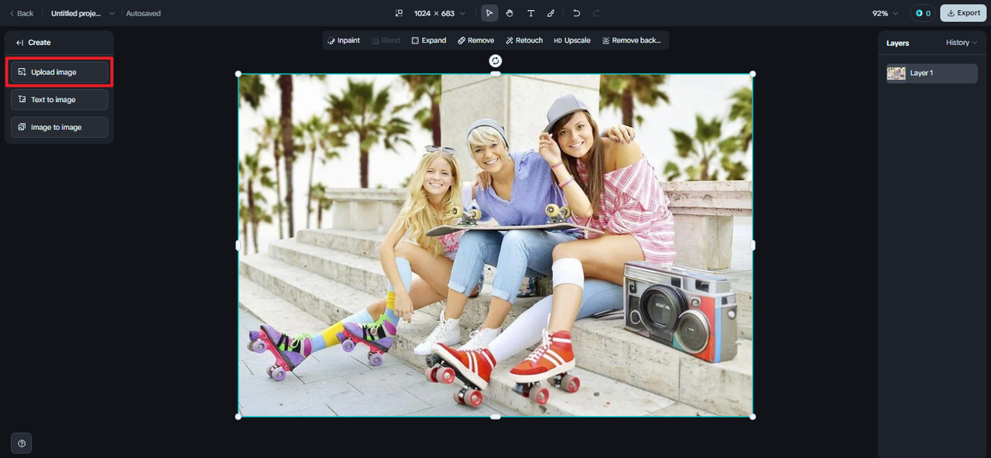This screenshot has width=991, height=458.
Task: Export the image
Action: (963, 13)
